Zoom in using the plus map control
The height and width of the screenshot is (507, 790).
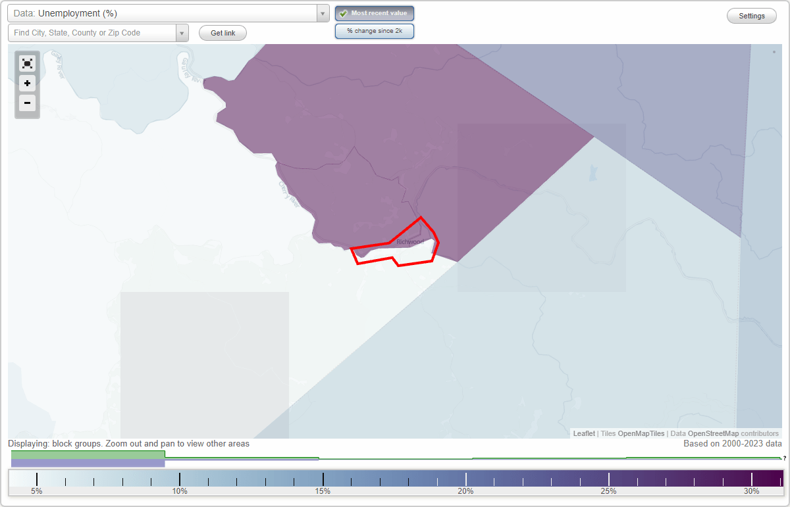click(27, 83)
